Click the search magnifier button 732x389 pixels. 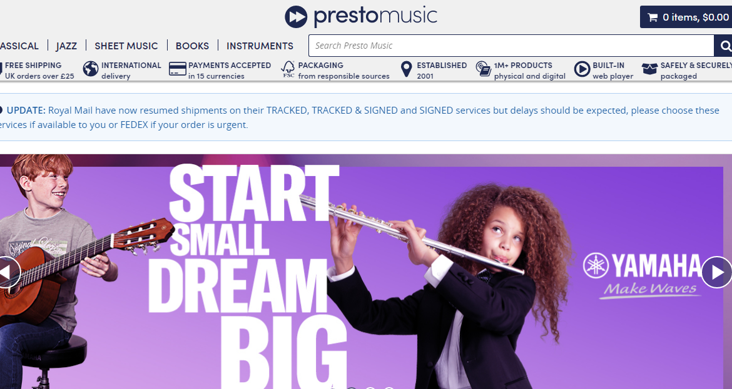[724, 46]
